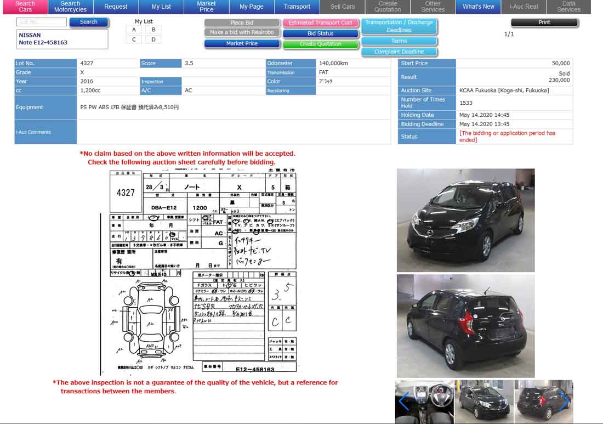Open the Search Motorcycles tab
This screenshot has width=603, height=424.
(x=70, y=7)
